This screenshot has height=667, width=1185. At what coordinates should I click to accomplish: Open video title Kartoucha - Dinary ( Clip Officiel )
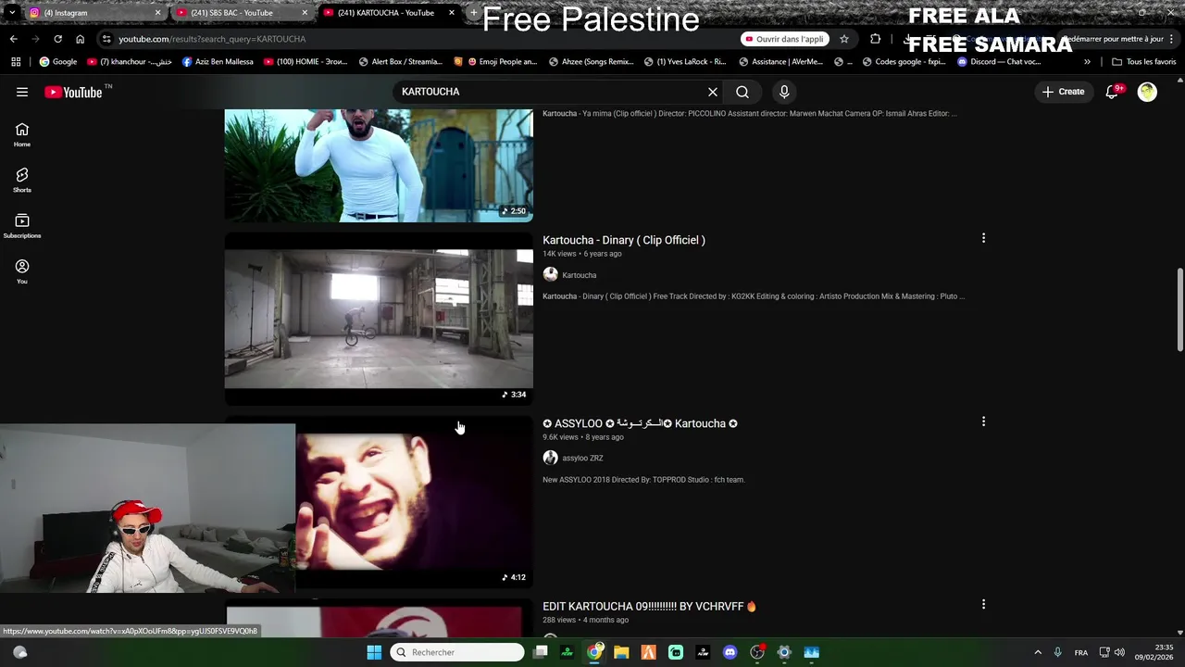pyautogui.click(x=624, y=240)
